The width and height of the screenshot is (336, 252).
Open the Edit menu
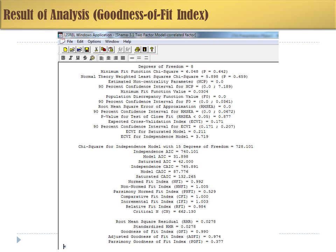pyautogui.click(x=80, y=41)
